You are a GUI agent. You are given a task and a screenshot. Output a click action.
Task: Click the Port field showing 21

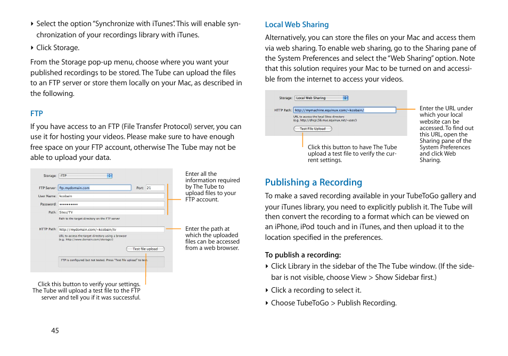155,188
